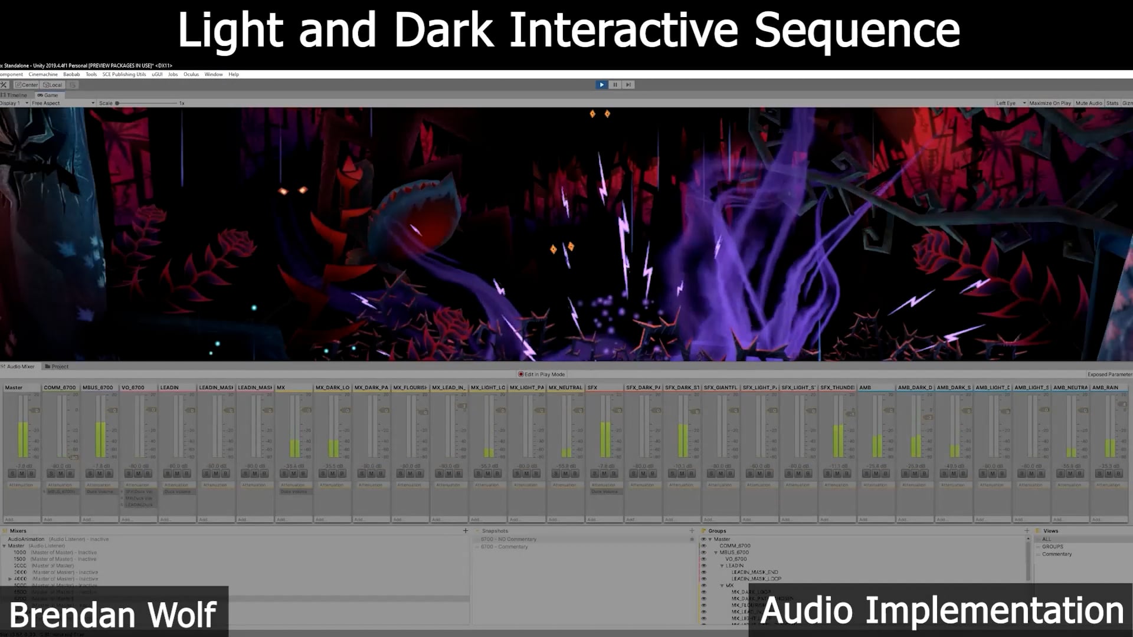The image size is (1133, 637).
Task: Mute the MX group
Action: pos(294,474)
